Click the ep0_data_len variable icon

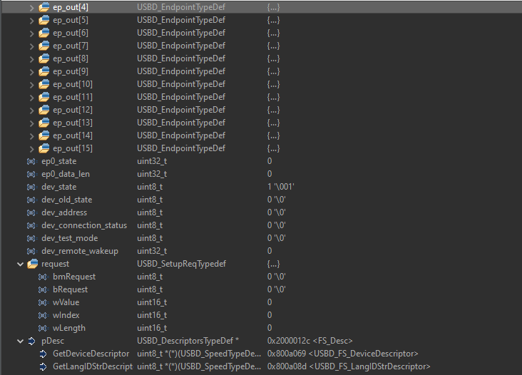31,175
